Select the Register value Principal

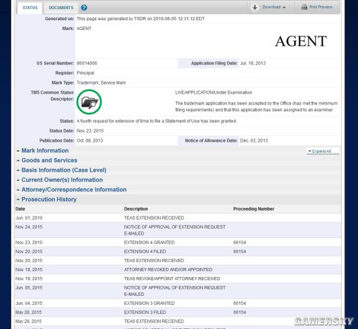[x=85, y=73]
